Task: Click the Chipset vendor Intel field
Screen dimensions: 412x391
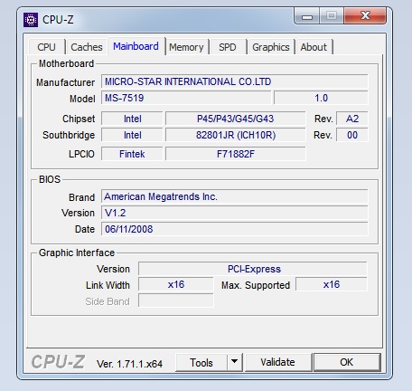Action: pyautogui.click(x=132, y=119)
